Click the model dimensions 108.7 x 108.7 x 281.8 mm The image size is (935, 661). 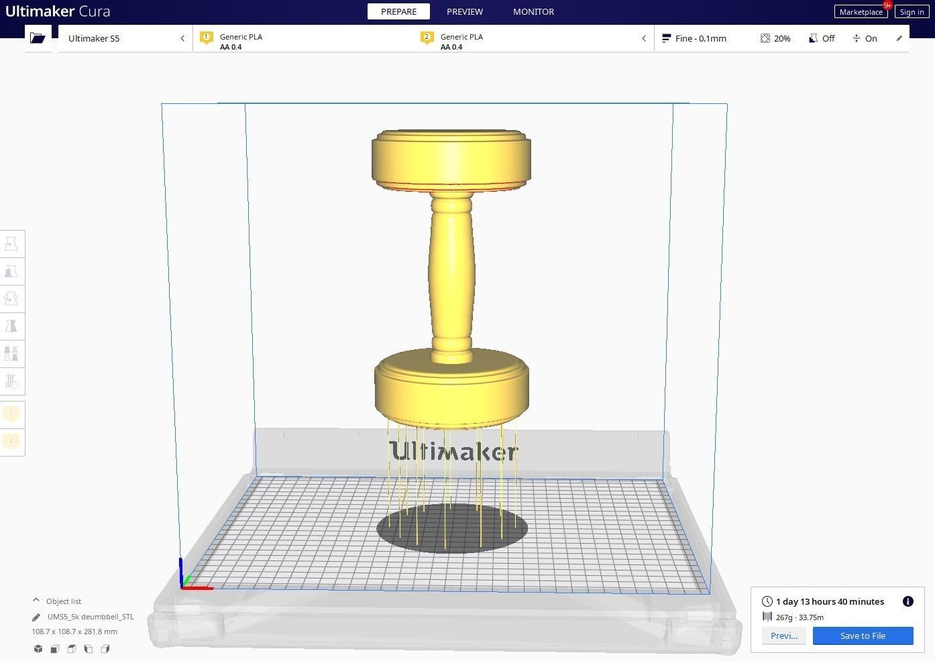pos(74,632)
